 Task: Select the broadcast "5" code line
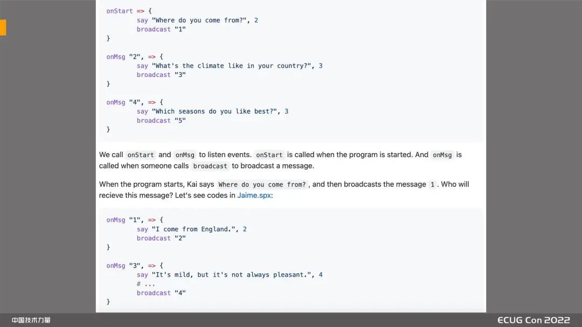click(x=161, y=120)
